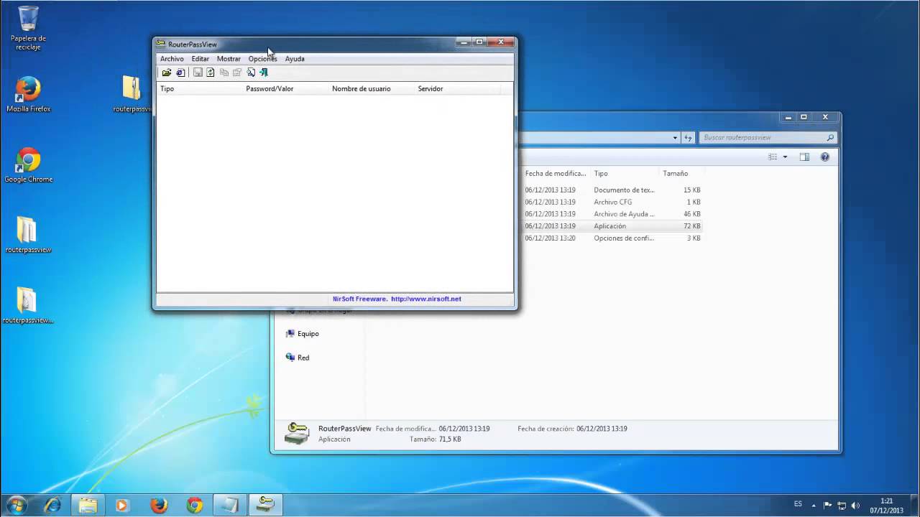Screen dimensions: 920x517
Task: Open the Archivo menu
Action: [172, 59]
